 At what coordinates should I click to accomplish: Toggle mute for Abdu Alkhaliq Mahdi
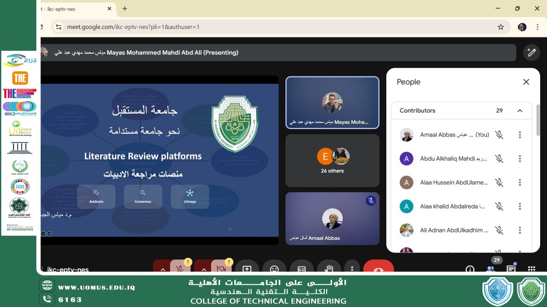click(x=499, y=159)
